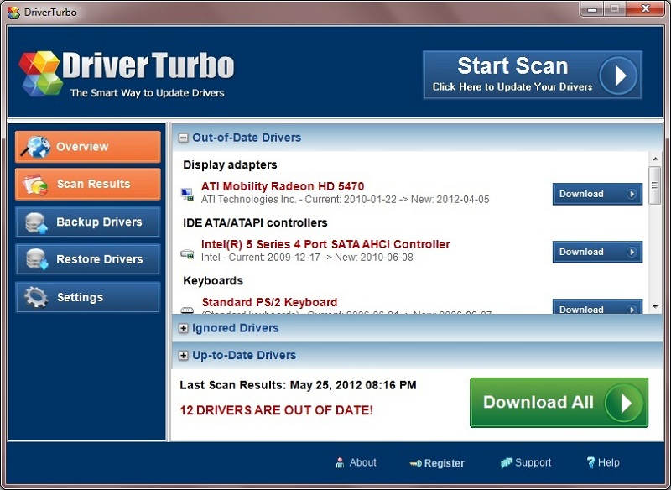Click the Last Scan Results date text

298,385
